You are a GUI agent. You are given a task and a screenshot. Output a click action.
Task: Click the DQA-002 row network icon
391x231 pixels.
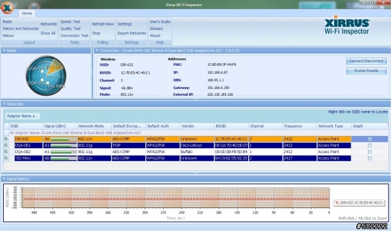(6, 152)
